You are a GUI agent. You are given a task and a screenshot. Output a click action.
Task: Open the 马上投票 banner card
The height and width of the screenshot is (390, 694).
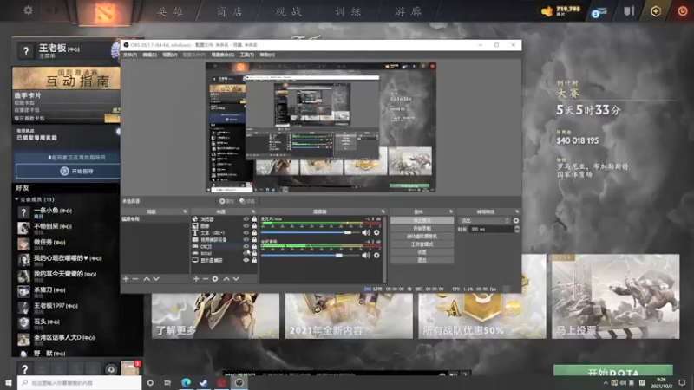click(x=615, y=296)
